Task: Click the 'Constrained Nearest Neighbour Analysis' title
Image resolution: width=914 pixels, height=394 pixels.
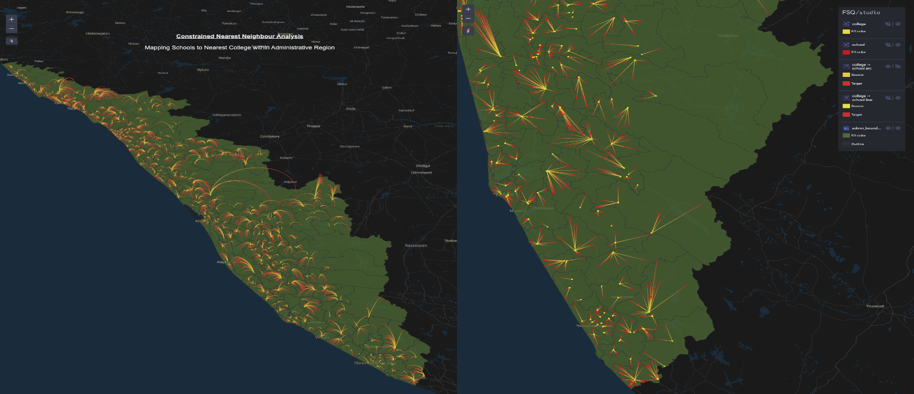Action: click(239, 36)
